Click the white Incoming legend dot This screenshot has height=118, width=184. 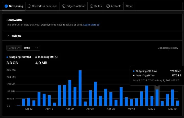tap(36, 57)
